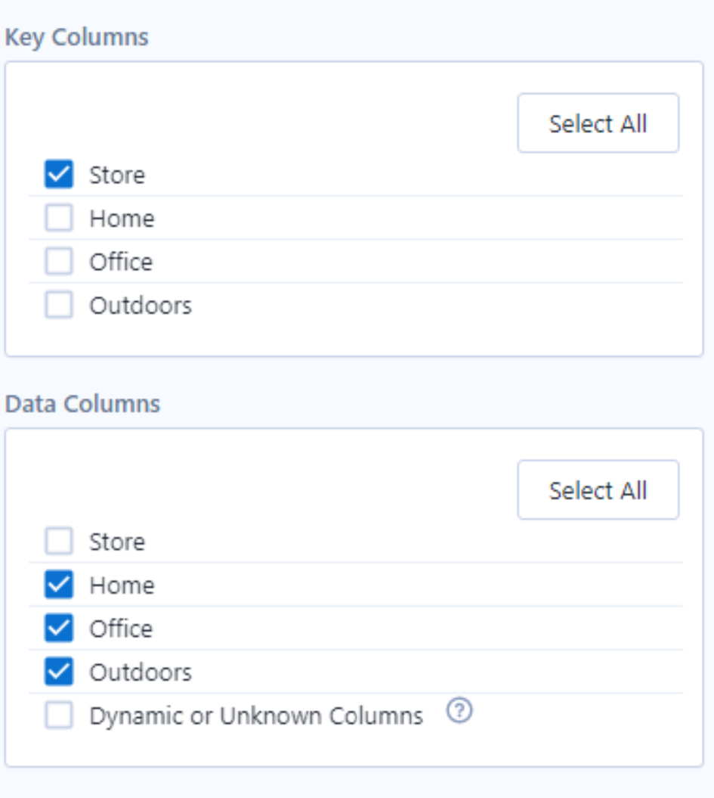This screenshot has width=714, height=798.
Task: Disable Office checkbox under Data Columns
Action: pos(59,629)
